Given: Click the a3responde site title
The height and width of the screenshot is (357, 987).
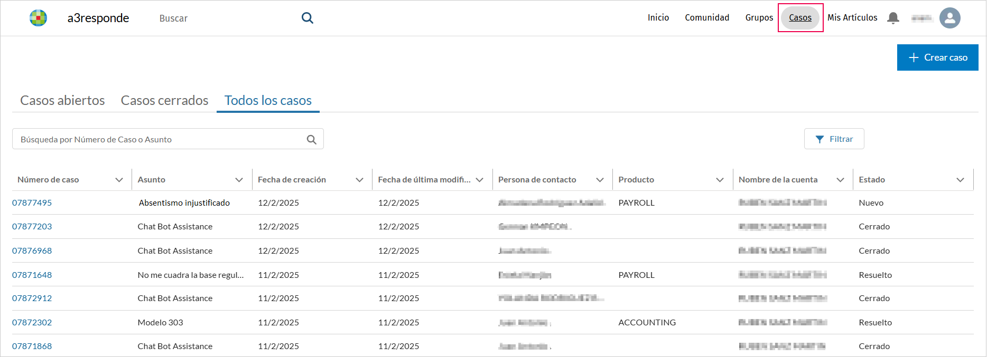Looking at the screenshot, I should click(98, 18).
